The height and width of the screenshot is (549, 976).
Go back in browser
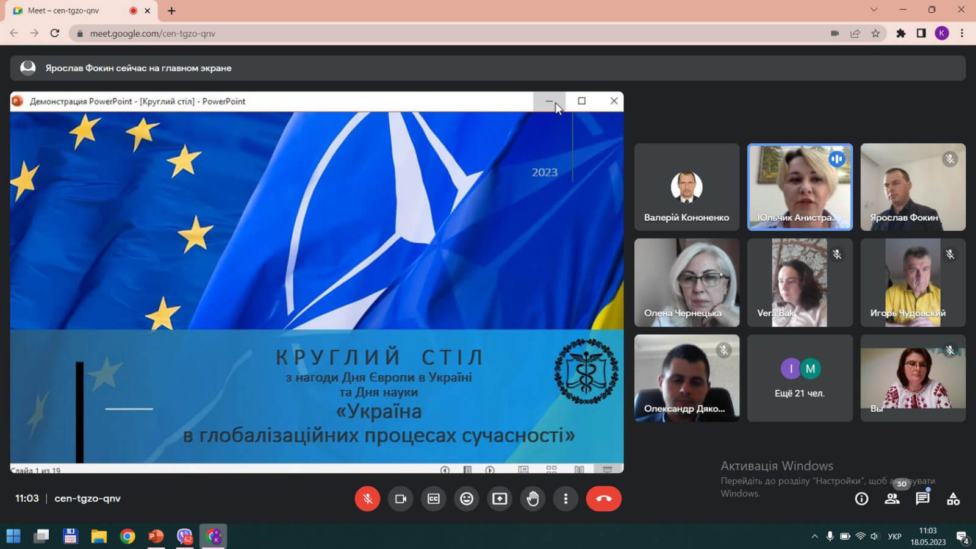pos(14,34)
